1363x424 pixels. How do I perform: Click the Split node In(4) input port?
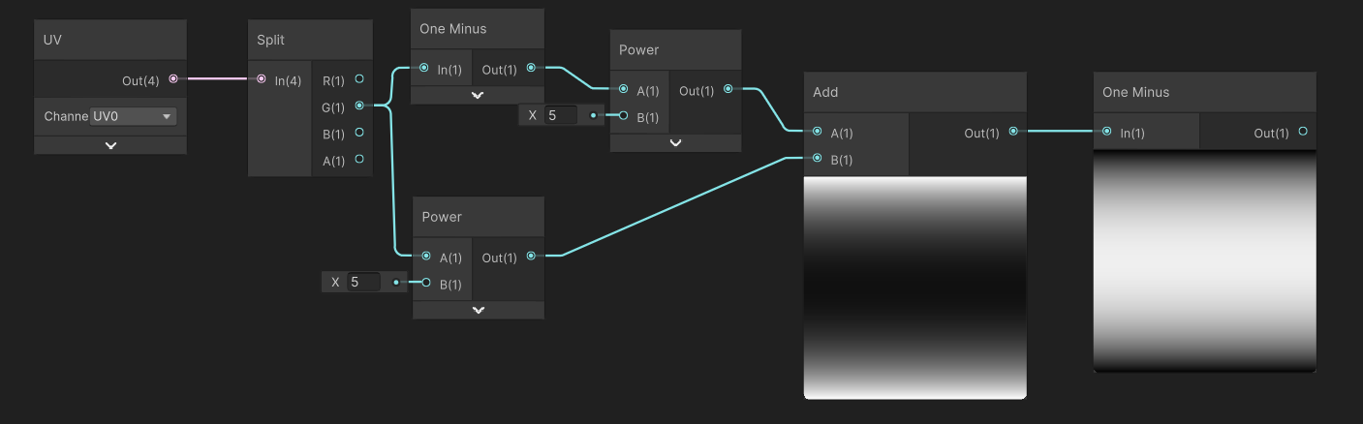point(262,79)
